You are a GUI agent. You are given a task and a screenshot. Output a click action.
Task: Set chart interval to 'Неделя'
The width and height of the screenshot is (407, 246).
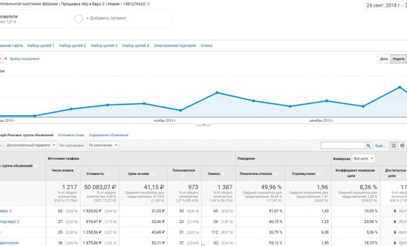(x=398, y=59)
